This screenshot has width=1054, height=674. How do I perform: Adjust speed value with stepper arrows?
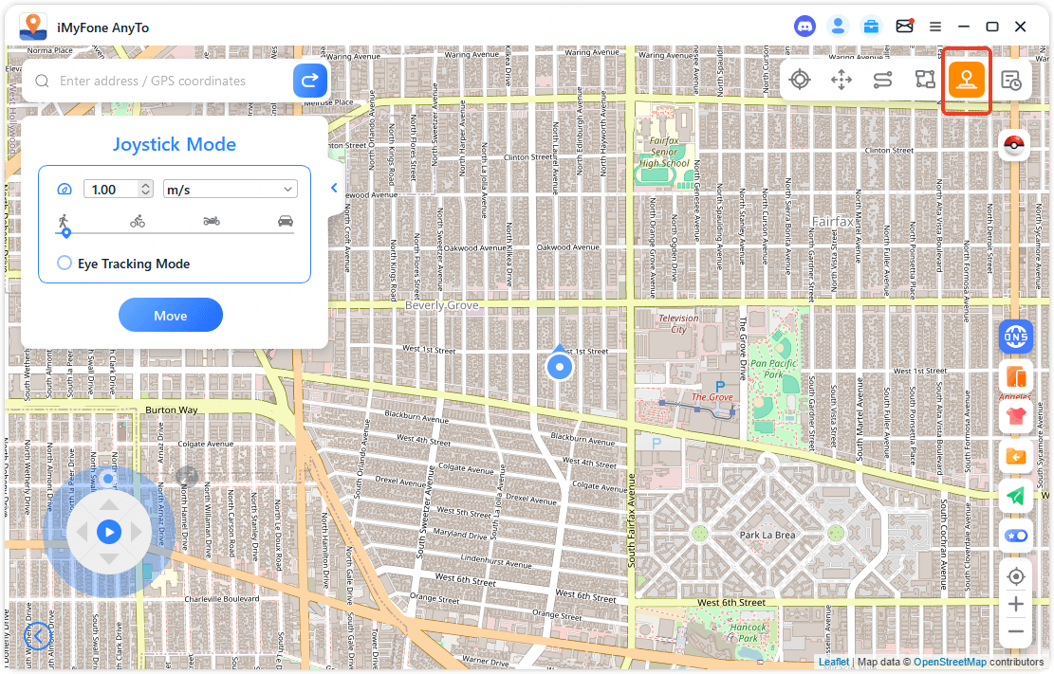click(145, 190)
